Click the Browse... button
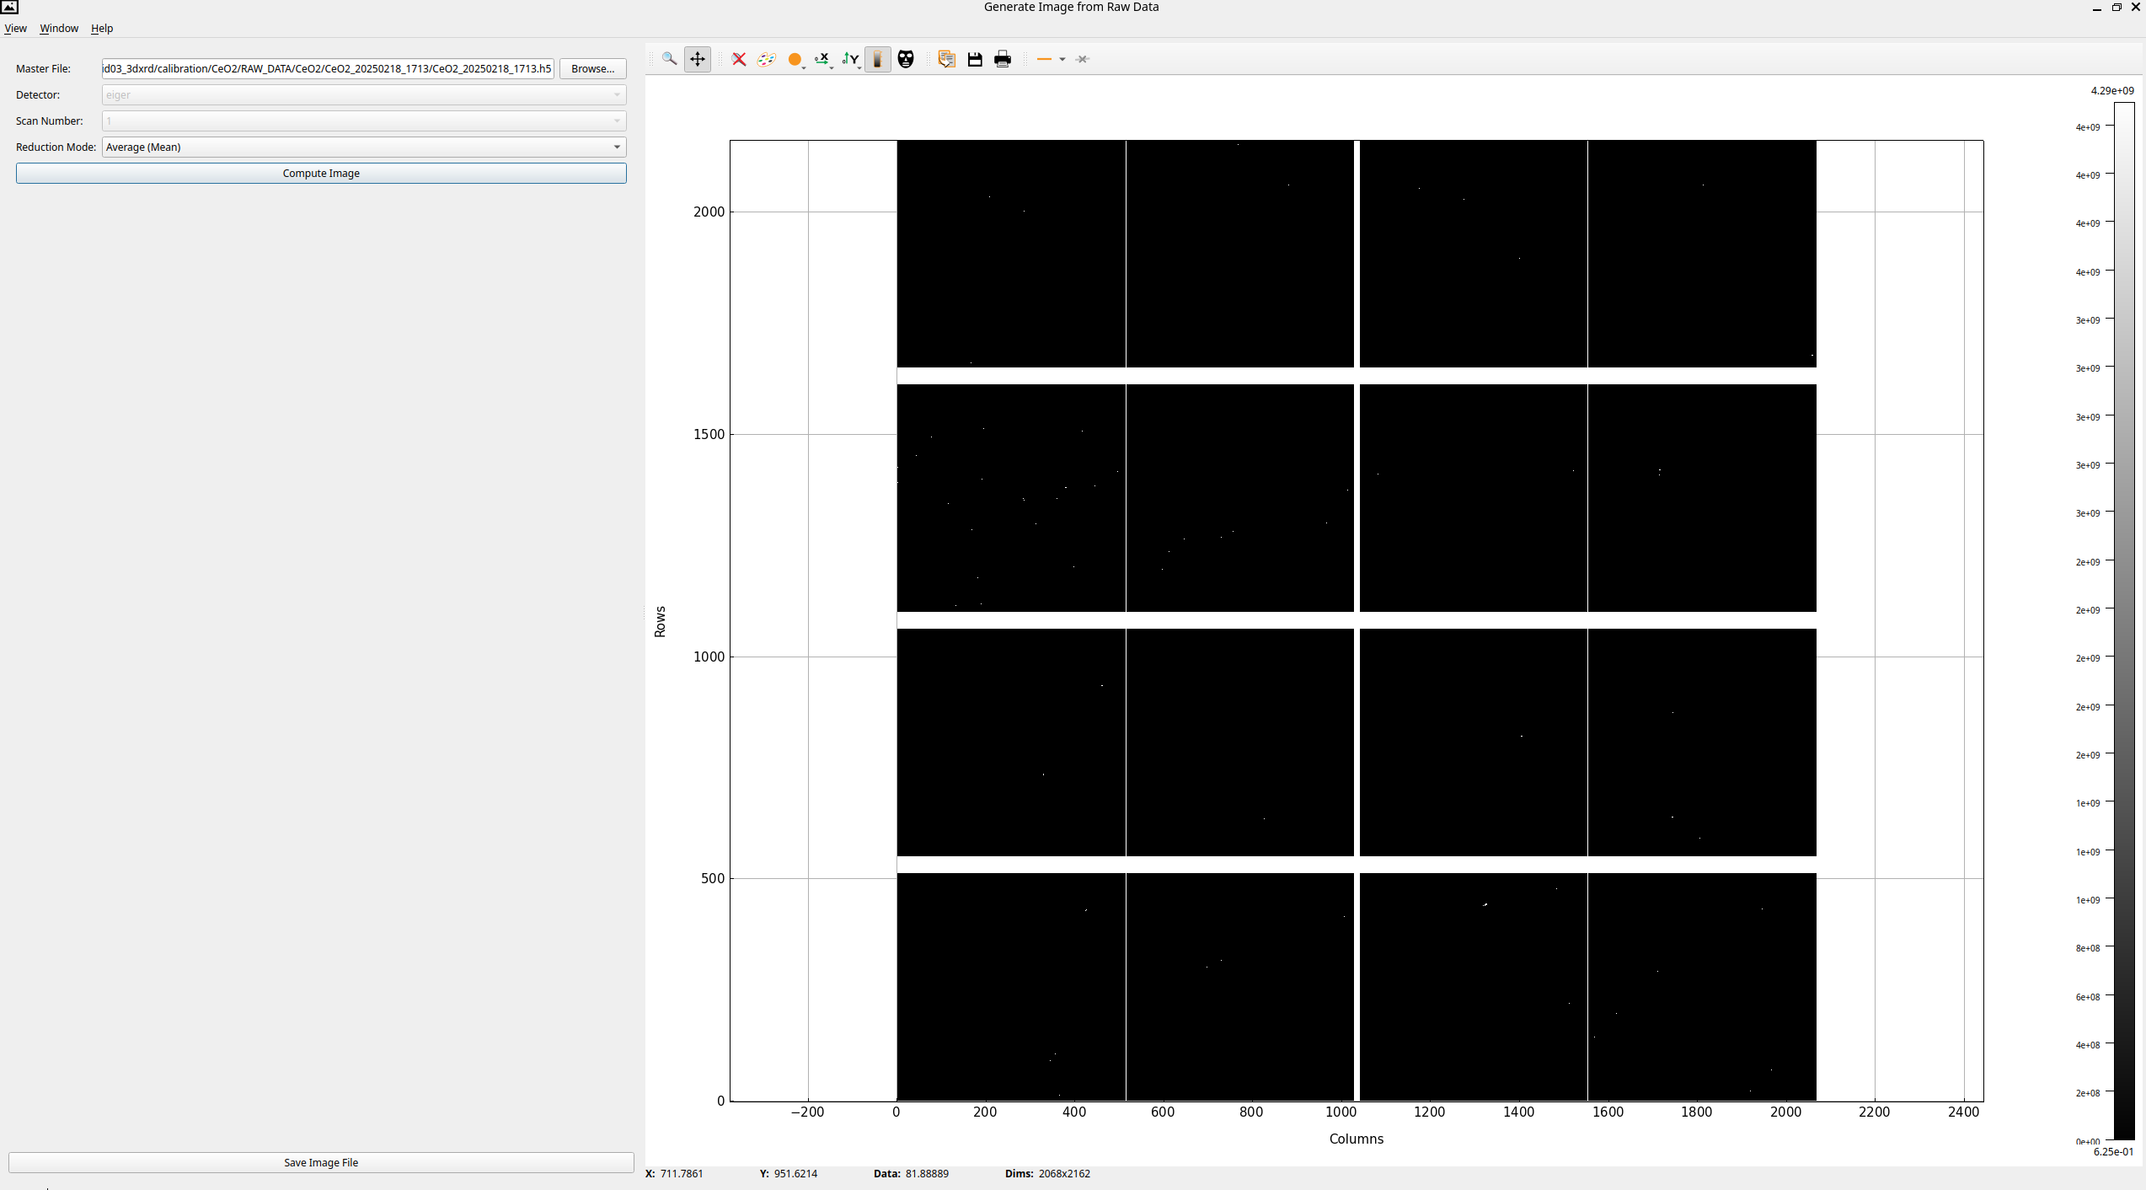The image size is (2146, 1190). (x=593, y=68)
